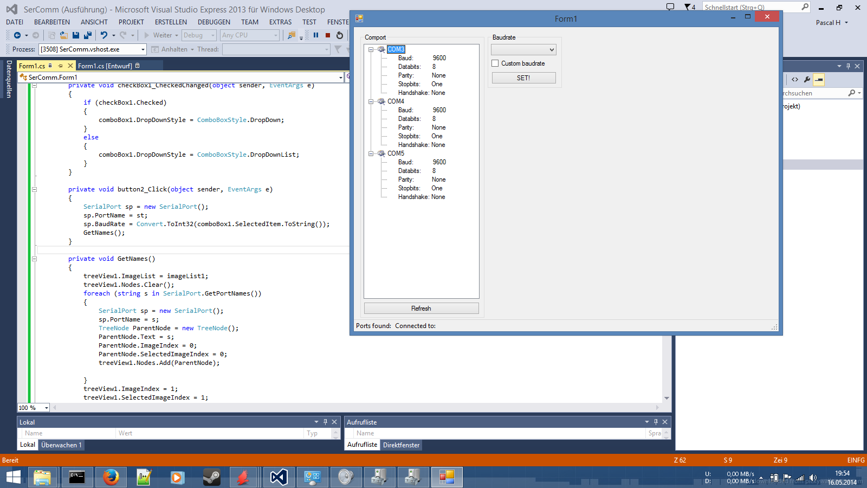Open the DEBUGGEN menu
This screenshot has height=488, width=867.
pos(214,22)
